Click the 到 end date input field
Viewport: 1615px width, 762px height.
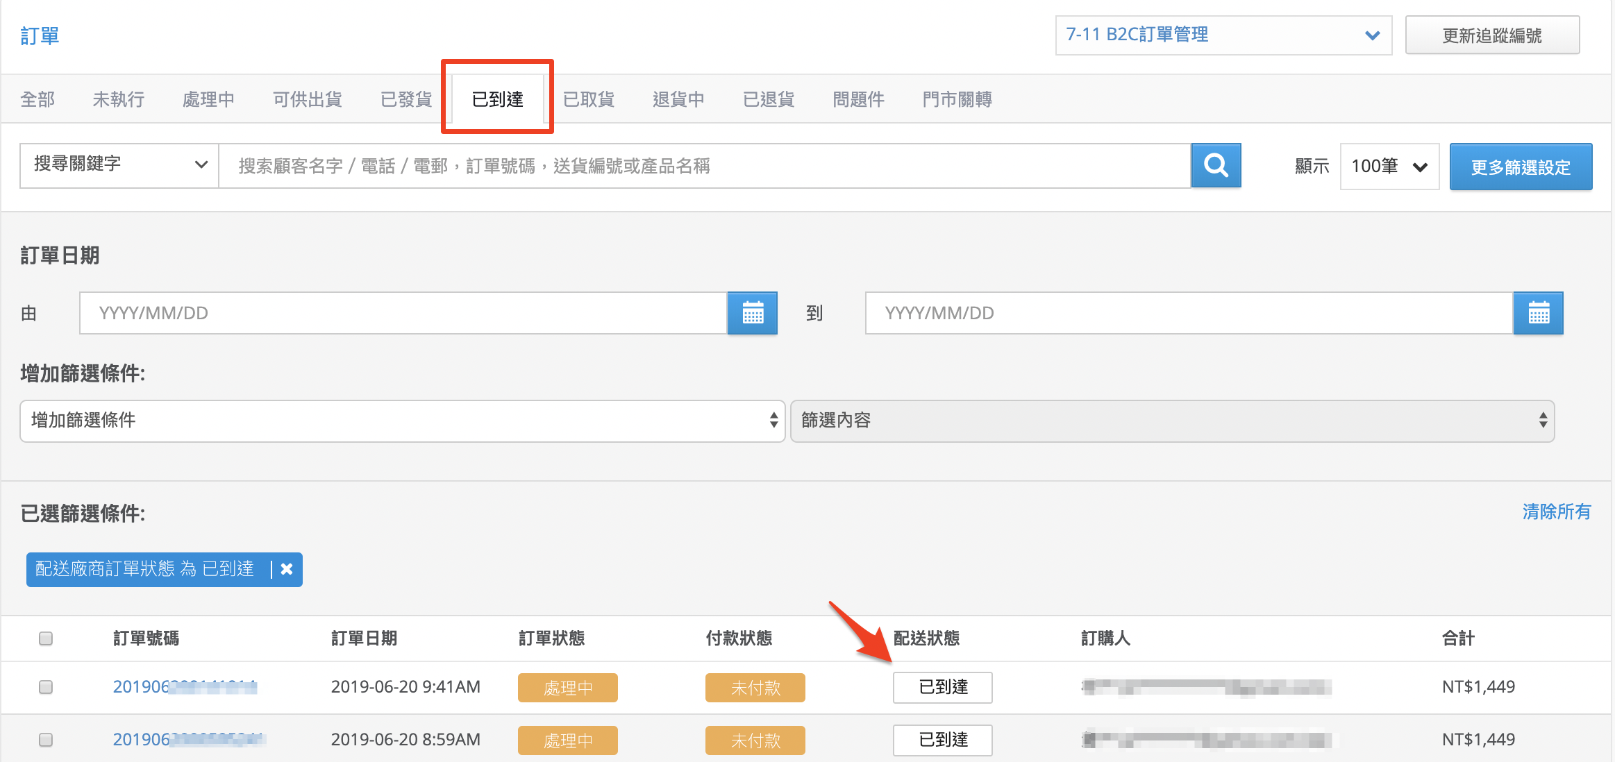point(1189,313)
